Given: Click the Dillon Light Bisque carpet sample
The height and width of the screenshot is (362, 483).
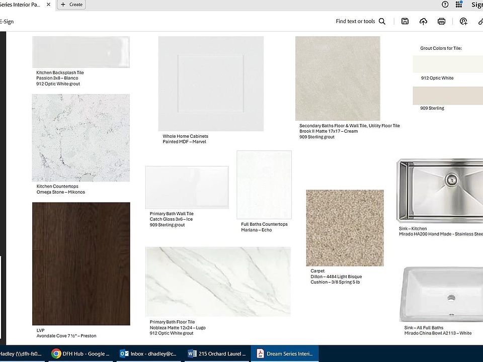Looking at the screenshot, I should (345, 228).
